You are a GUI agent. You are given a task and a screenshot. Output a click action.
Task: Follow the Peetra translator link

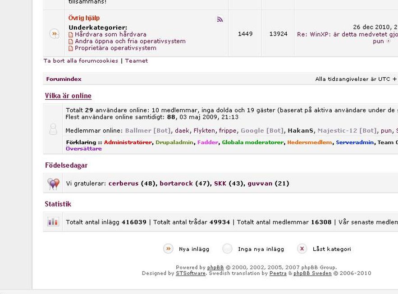(278, 273)
